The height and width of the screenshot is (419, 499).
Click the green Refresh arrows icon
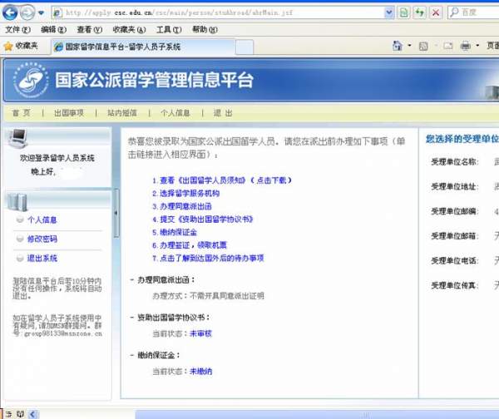[419, 12]
